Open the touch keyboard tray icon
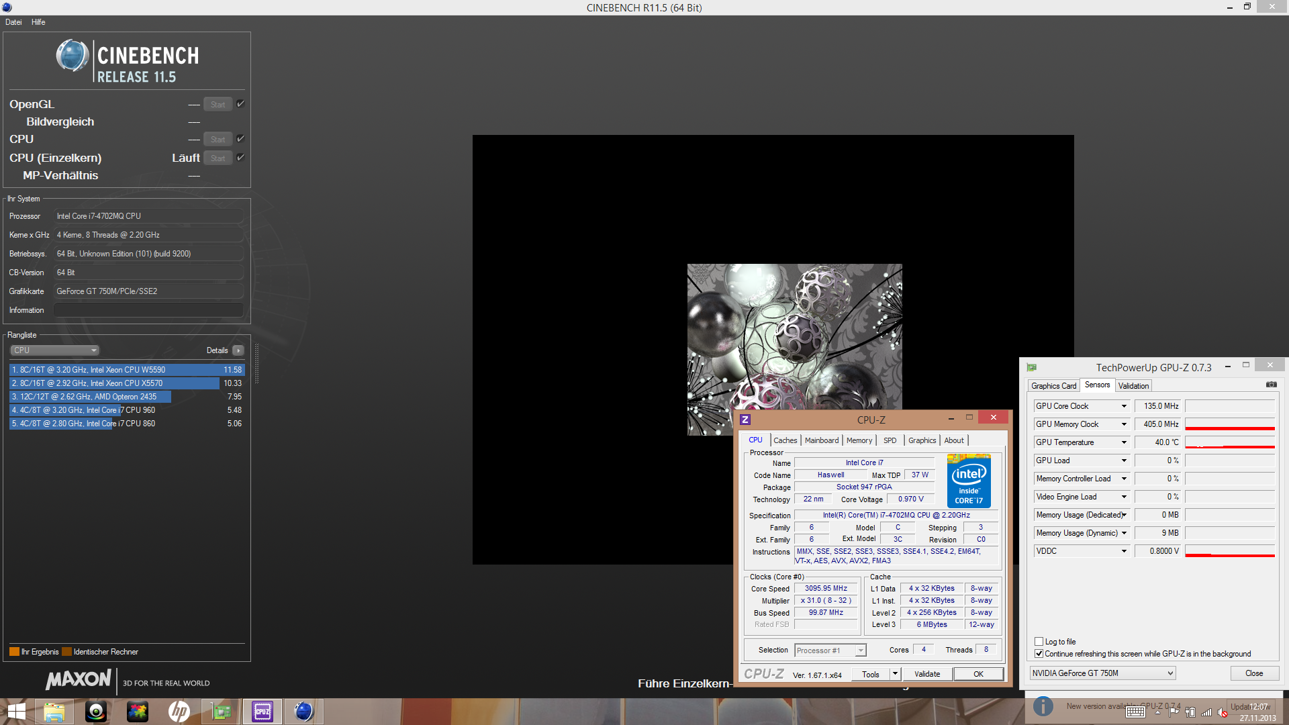This screenshot has height=725, width=1289. coord(1135,712)
